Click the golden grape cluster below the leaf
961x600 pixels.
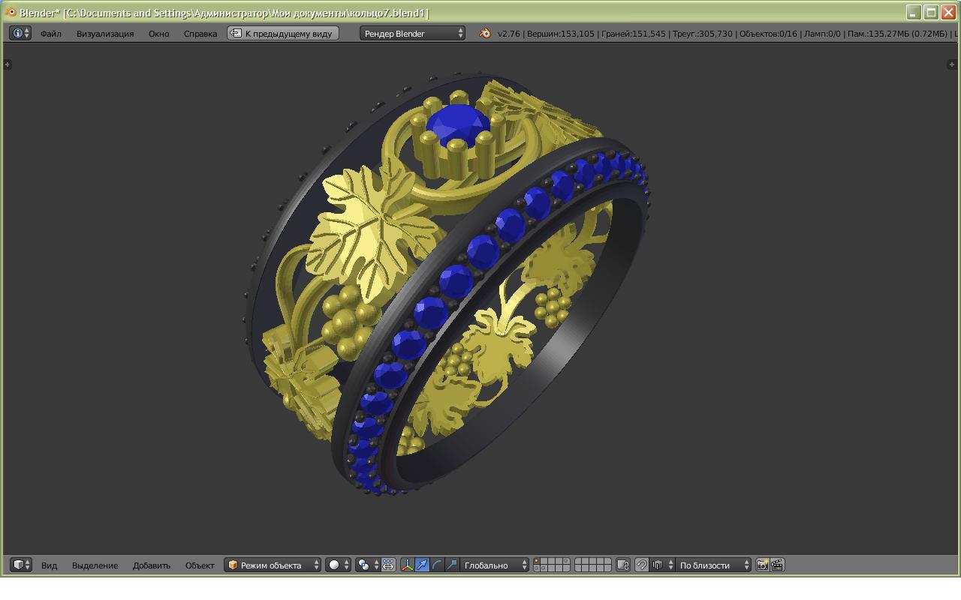pos(350,322)
